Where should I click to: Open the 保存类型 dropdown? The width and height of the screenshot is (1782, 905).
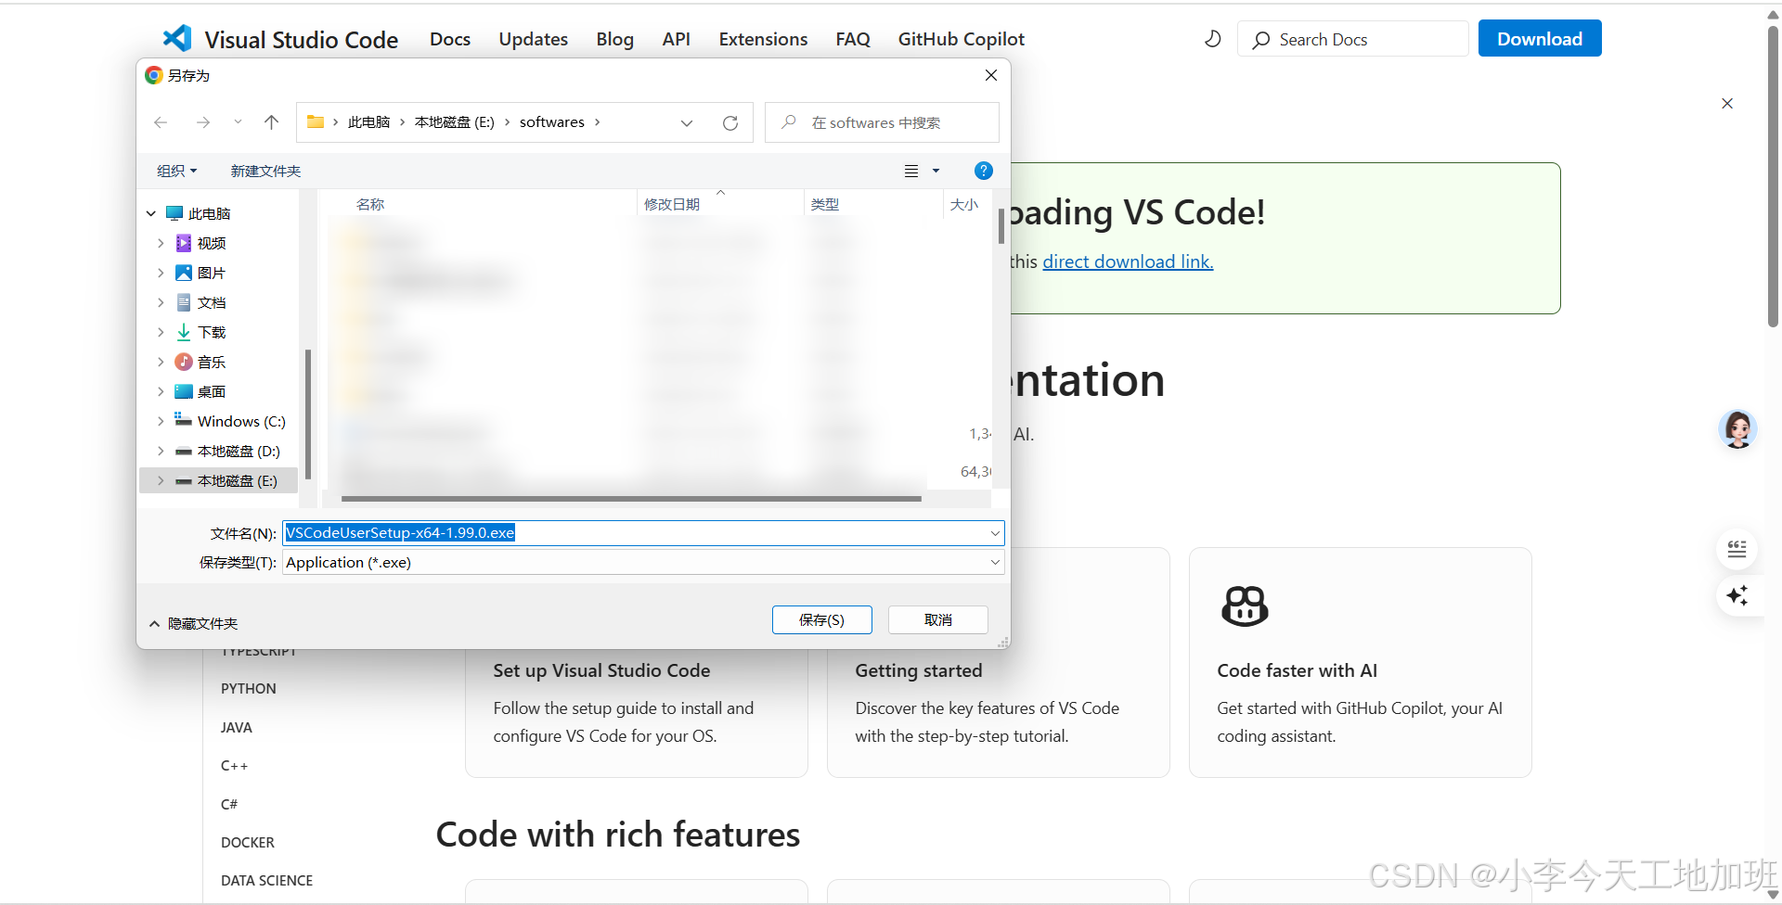tap(643, 563)
